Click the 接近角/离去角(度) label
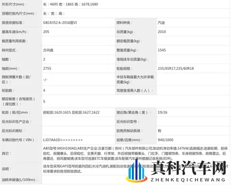This screenshot has height=185, width=231. point(133,112)
